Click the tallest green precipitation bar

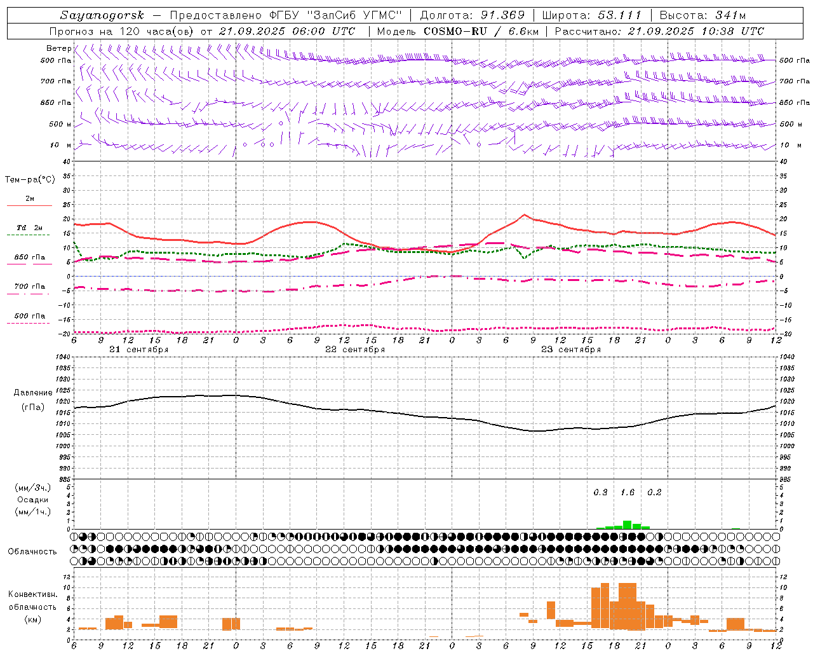pyautogui.click(x=627, y=525)
